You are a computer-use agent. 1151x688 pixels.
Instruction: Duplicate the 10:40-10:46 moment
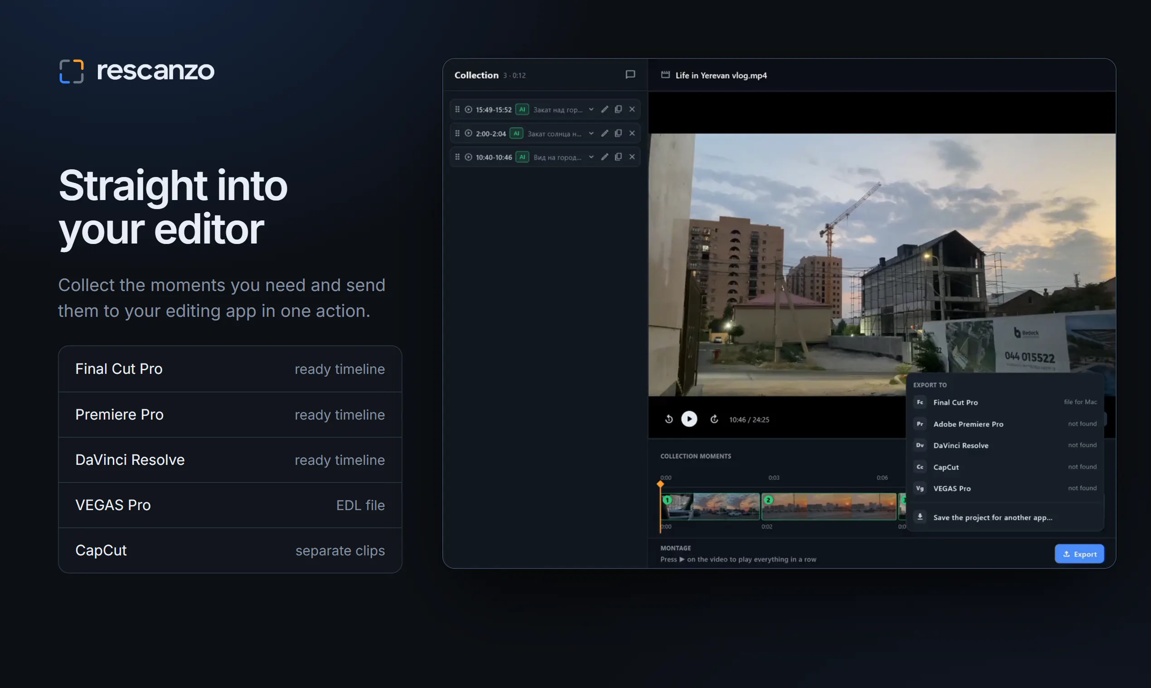pos(618,157)
